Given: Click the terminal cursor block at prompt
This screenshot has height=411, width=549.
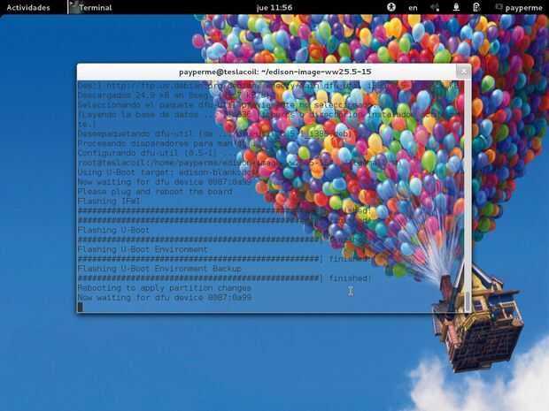Looking at the screenshot, I should tap(81, 307).
